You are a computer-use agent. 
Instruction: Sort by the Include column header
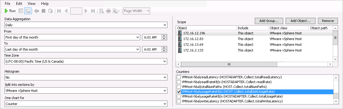point(252,28)
